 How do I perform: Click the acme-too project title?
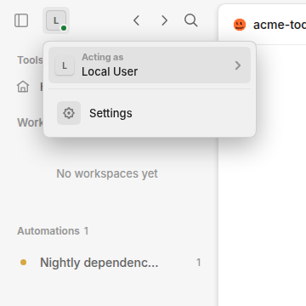pyautogui.click(x=280, y=25)
